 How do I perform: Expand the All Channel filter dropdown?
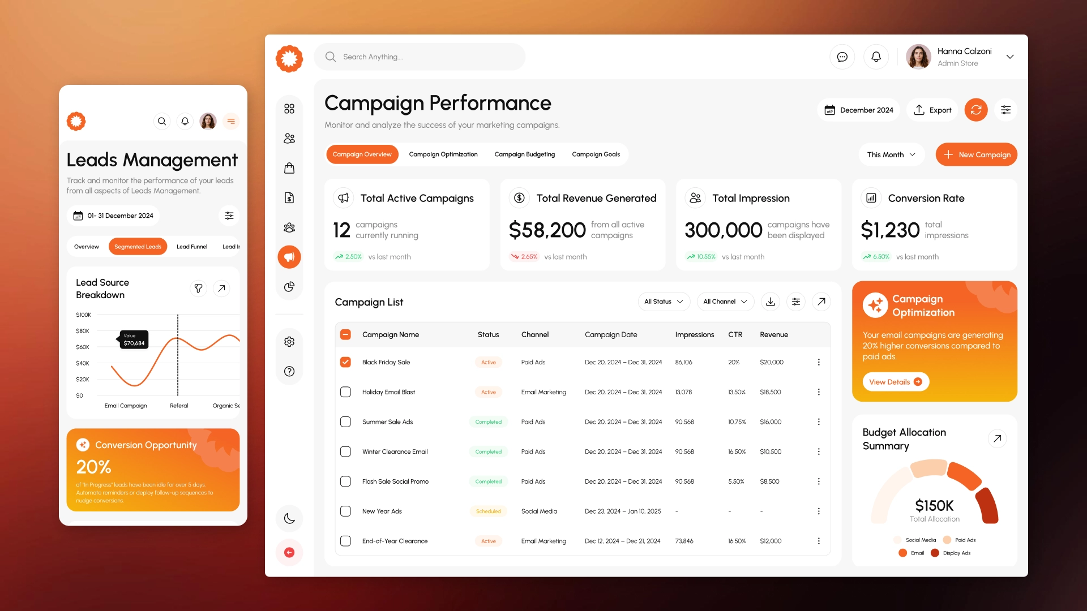pyautogui.click(x=725, y=302)
